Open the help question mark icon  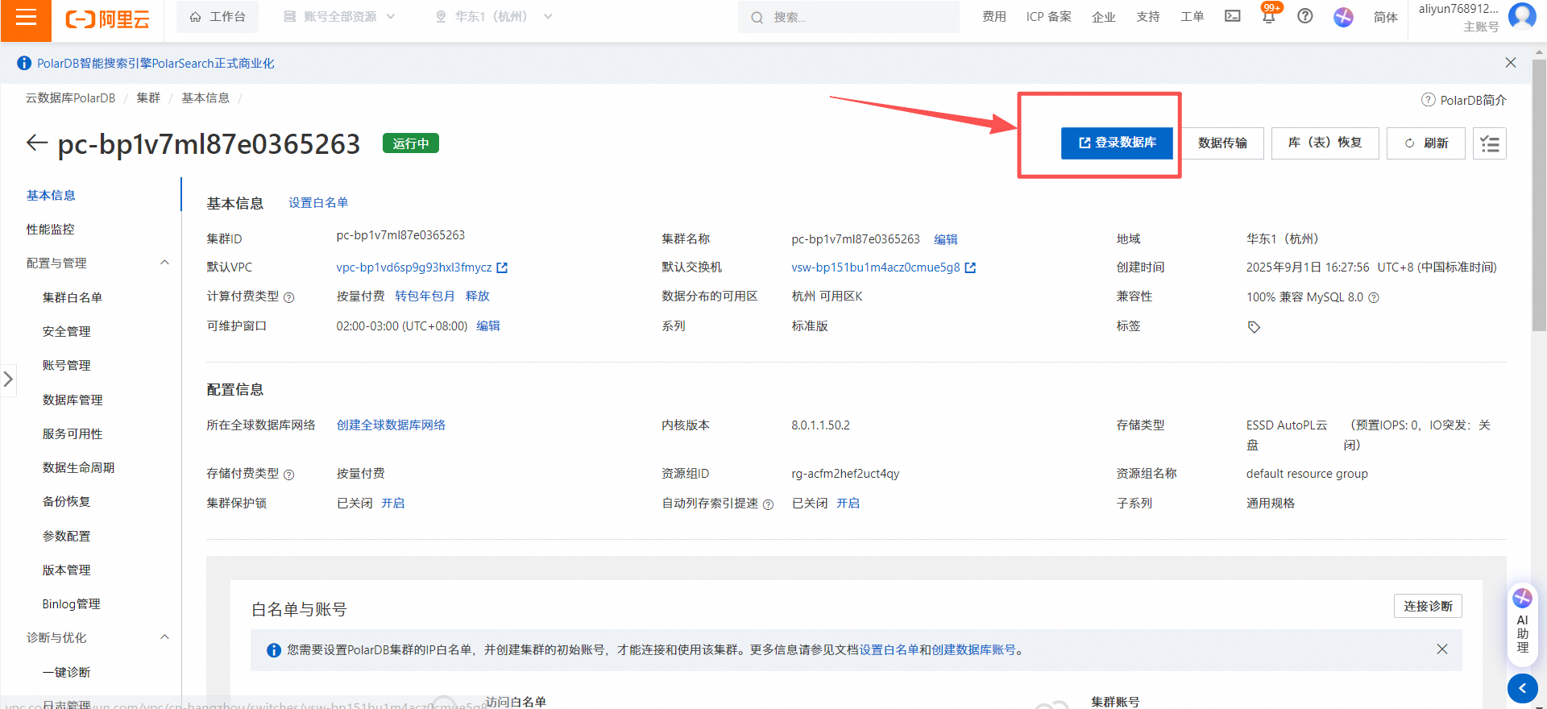click(1305, 16)
